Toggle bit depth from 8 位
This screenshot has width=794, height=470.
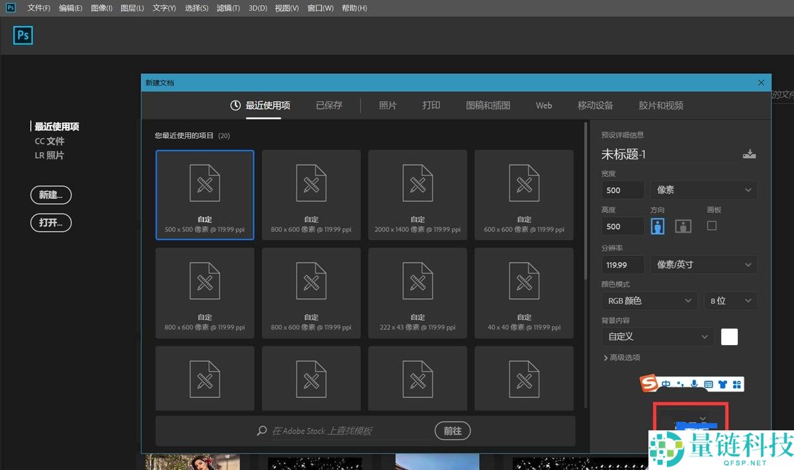730,301
